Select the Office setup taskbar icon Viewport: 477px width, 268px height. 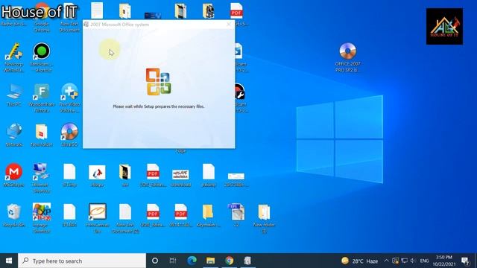(247, 261)
